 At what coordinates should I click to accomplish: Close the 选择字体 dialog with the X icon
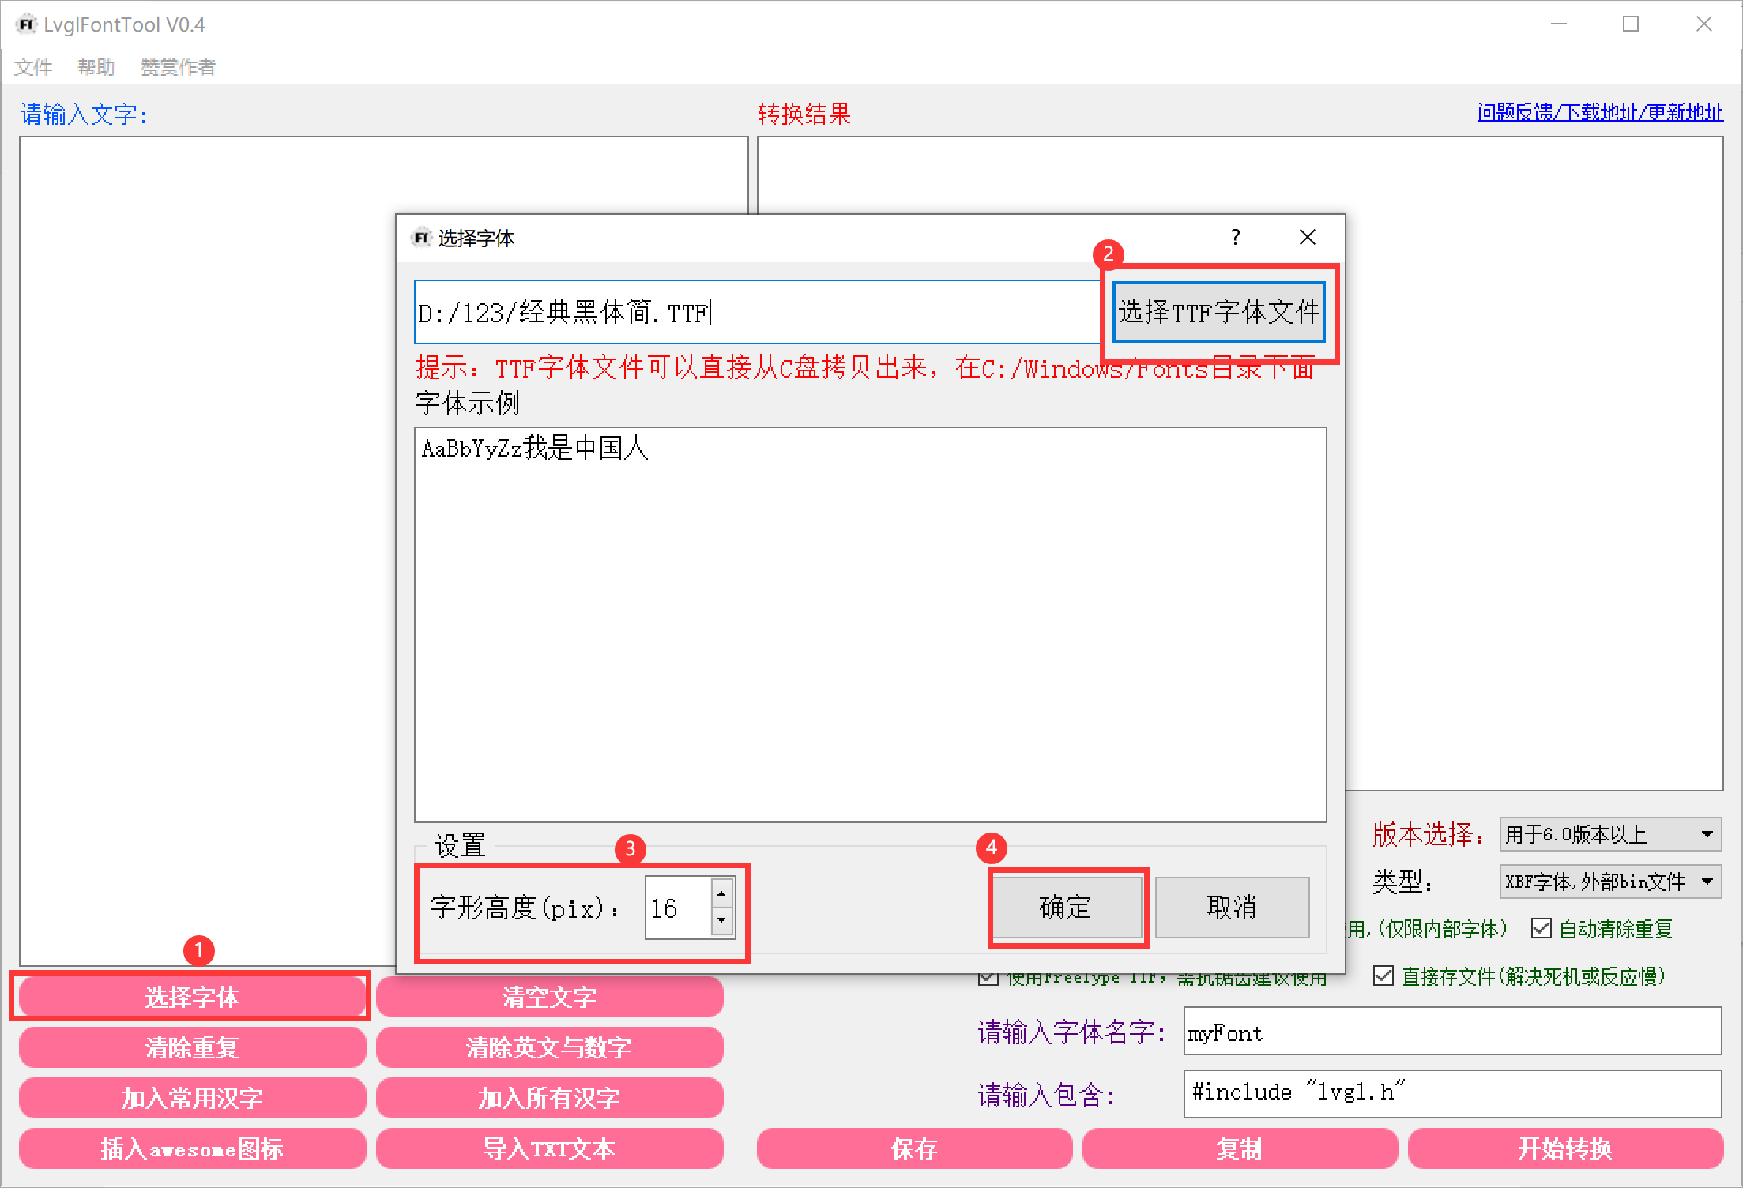(1308, 237)
